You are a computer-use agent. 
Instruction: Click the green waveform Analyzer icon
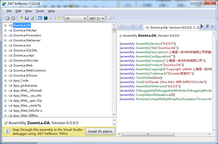coord(46,18)
